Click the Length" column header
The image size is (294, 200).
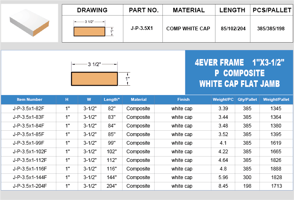[111, 100]
